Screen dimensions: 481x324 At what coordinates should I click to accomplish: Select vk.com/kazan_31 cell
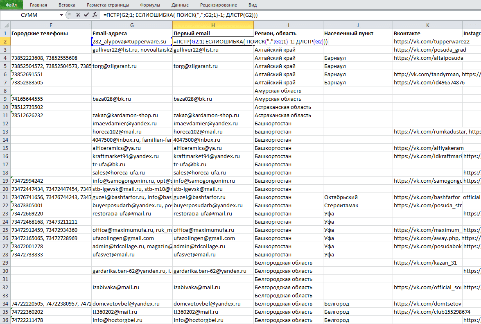[427, 263]
